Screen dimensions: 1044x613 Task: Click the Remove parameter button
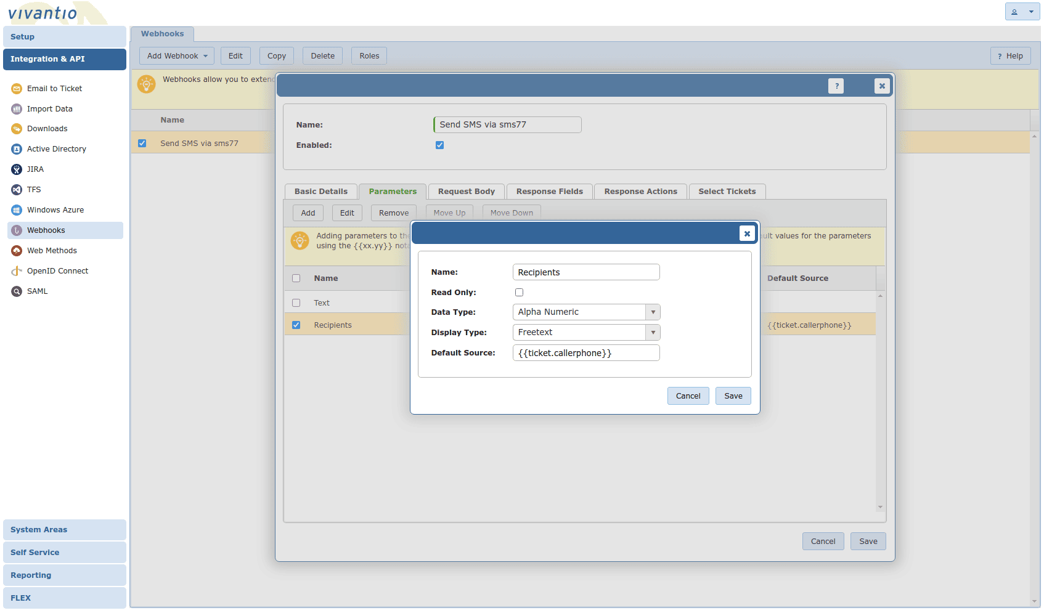pos(393,213)
